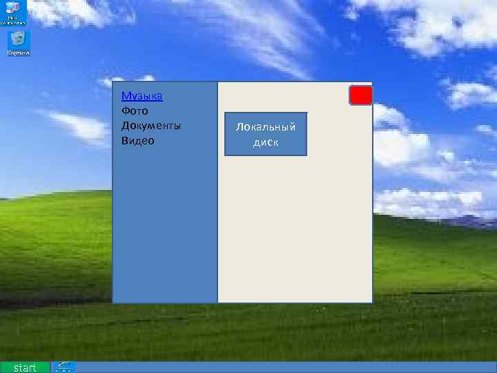Click the start button on the taskbar
This screenshot has width=497, height=373.
pyautogui.click(x=25, y=367)
